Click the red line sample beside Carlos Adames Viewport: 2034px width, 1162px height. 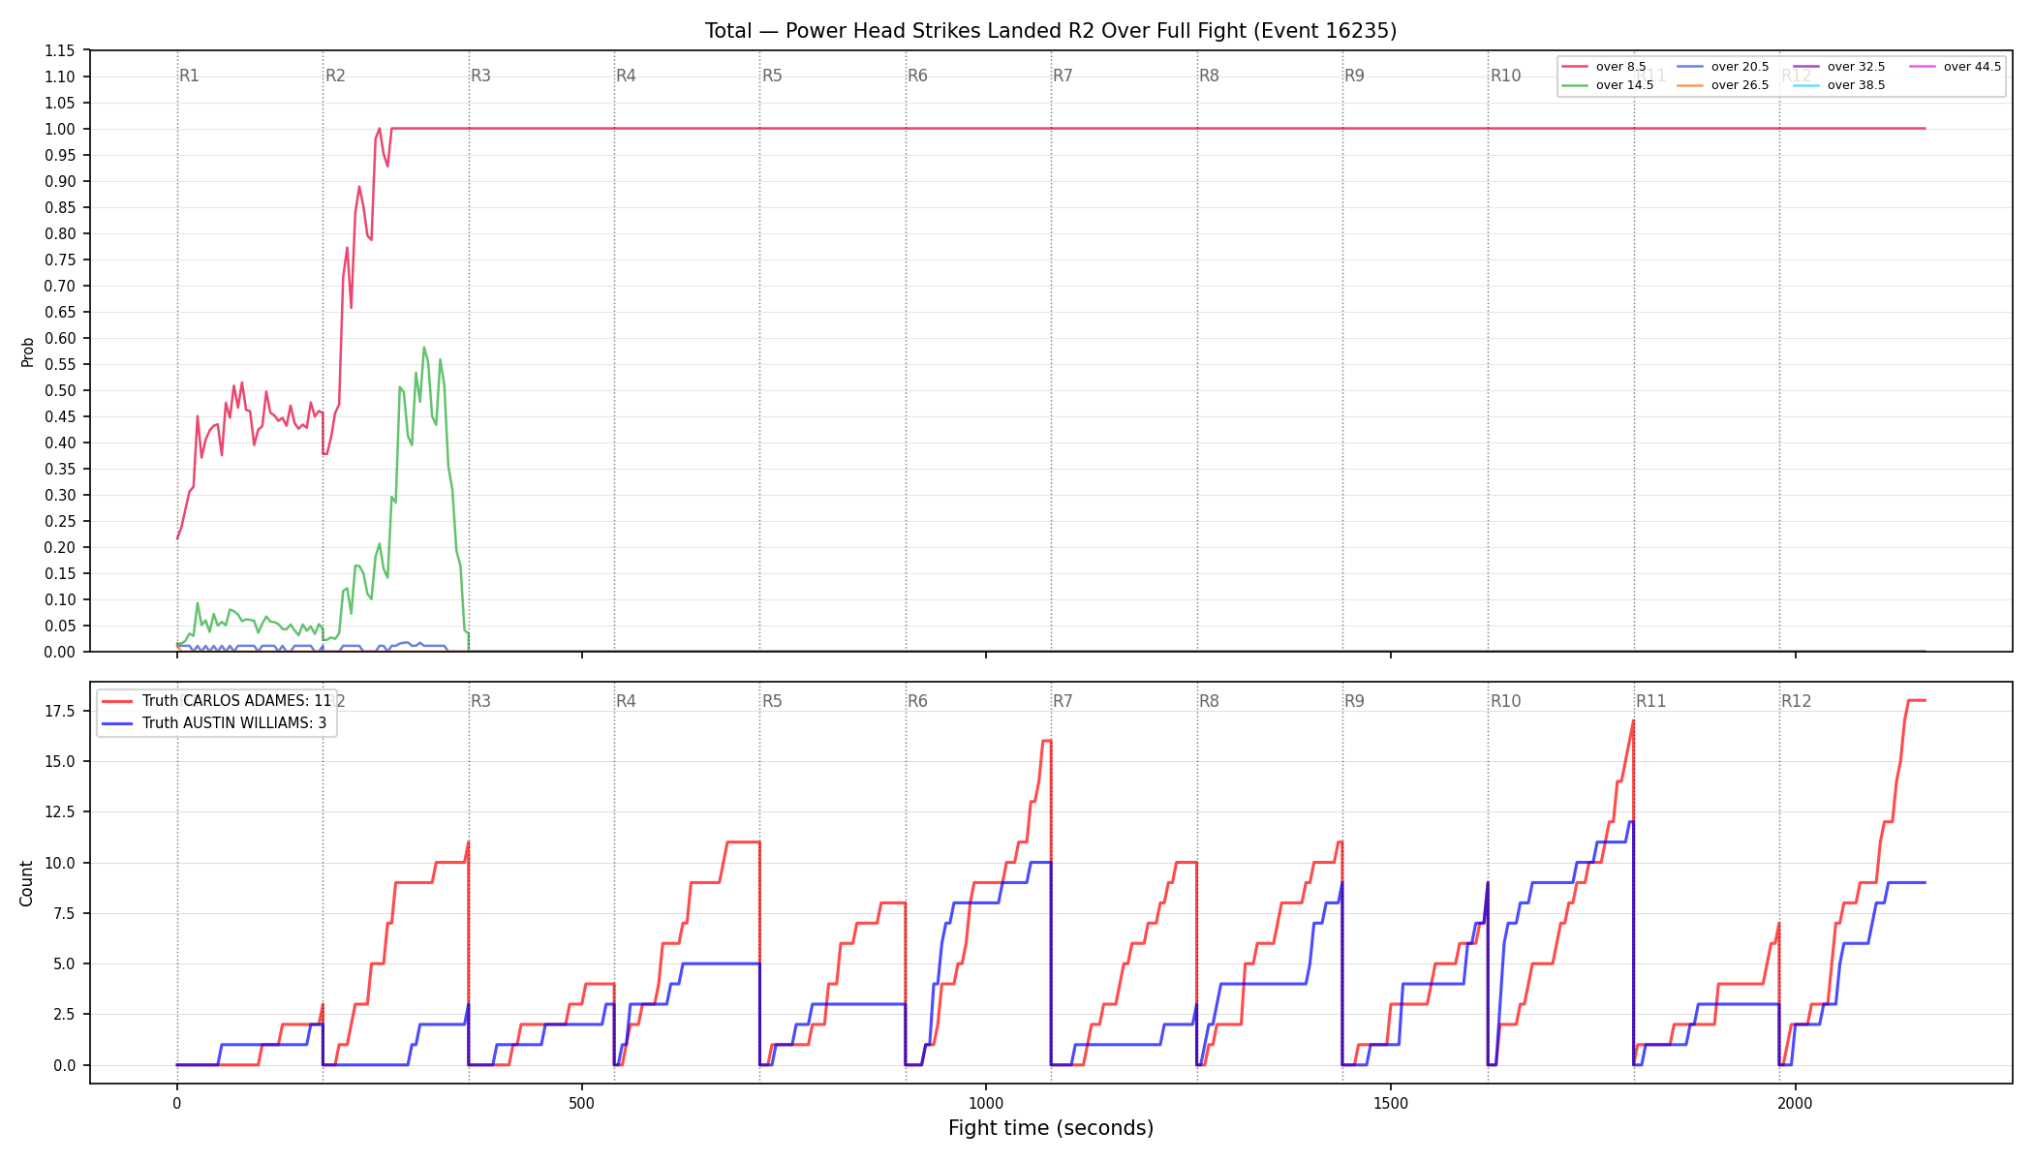coord(117,701)
